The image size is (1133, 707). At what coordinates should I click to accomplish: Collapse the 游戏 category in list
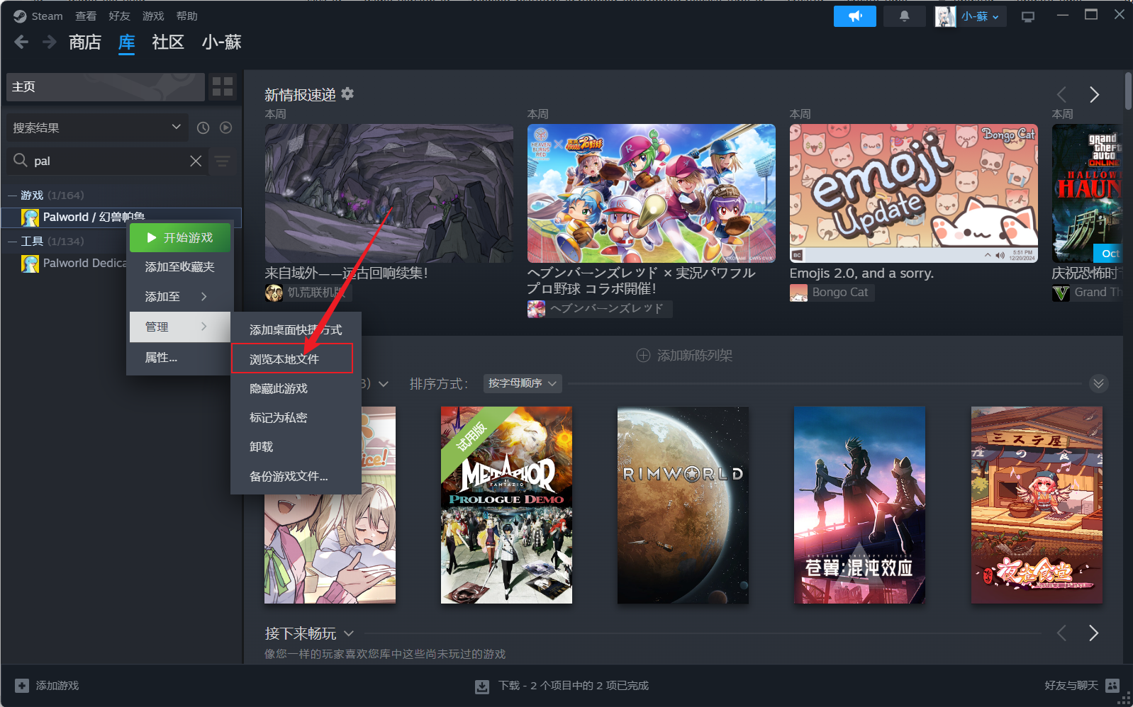click(13, 196)
